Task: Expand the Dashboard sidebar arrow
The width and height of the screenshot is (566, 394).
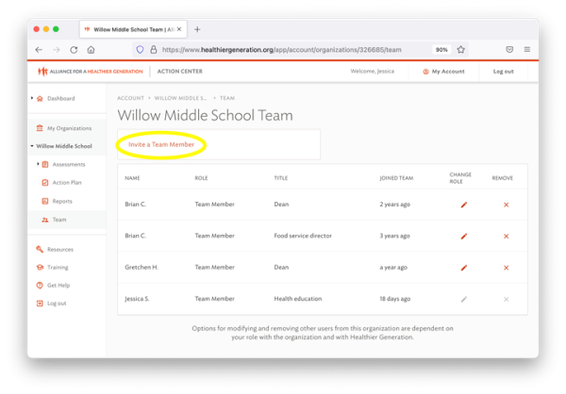Action: coord(32,98)
